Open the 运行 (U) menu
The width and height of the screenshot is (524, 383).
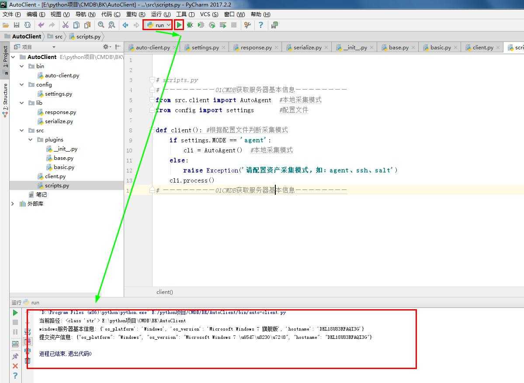click(x=161, y=14)
